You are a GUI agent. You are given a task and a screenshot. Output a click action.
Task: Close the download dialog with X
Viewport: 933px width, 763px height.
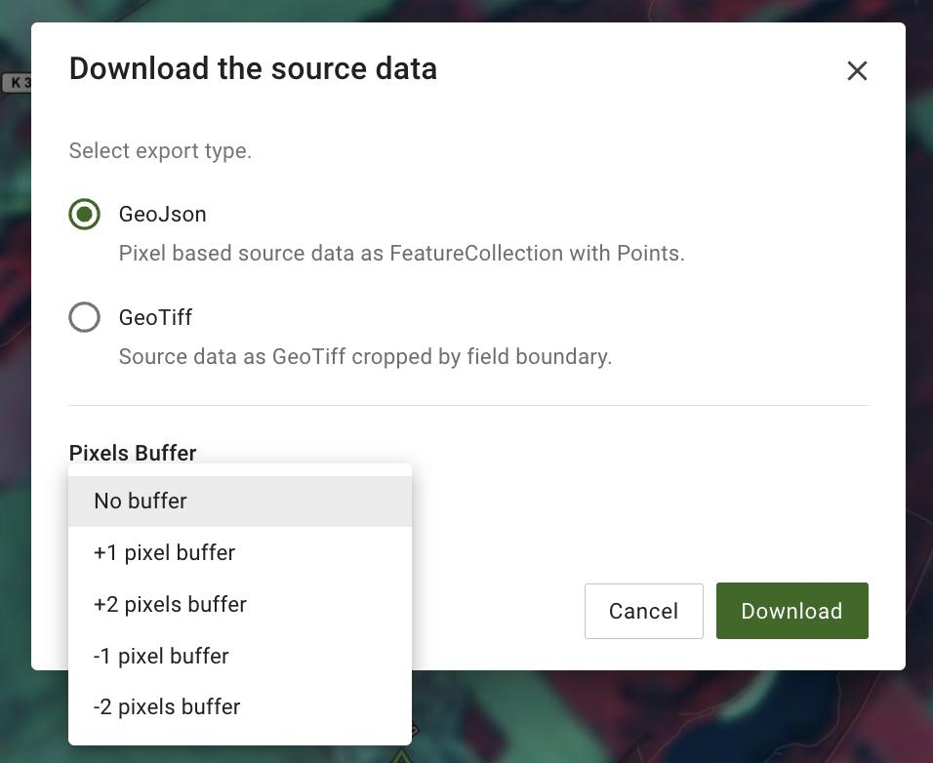pyautogui.click(x=857, y=70)
